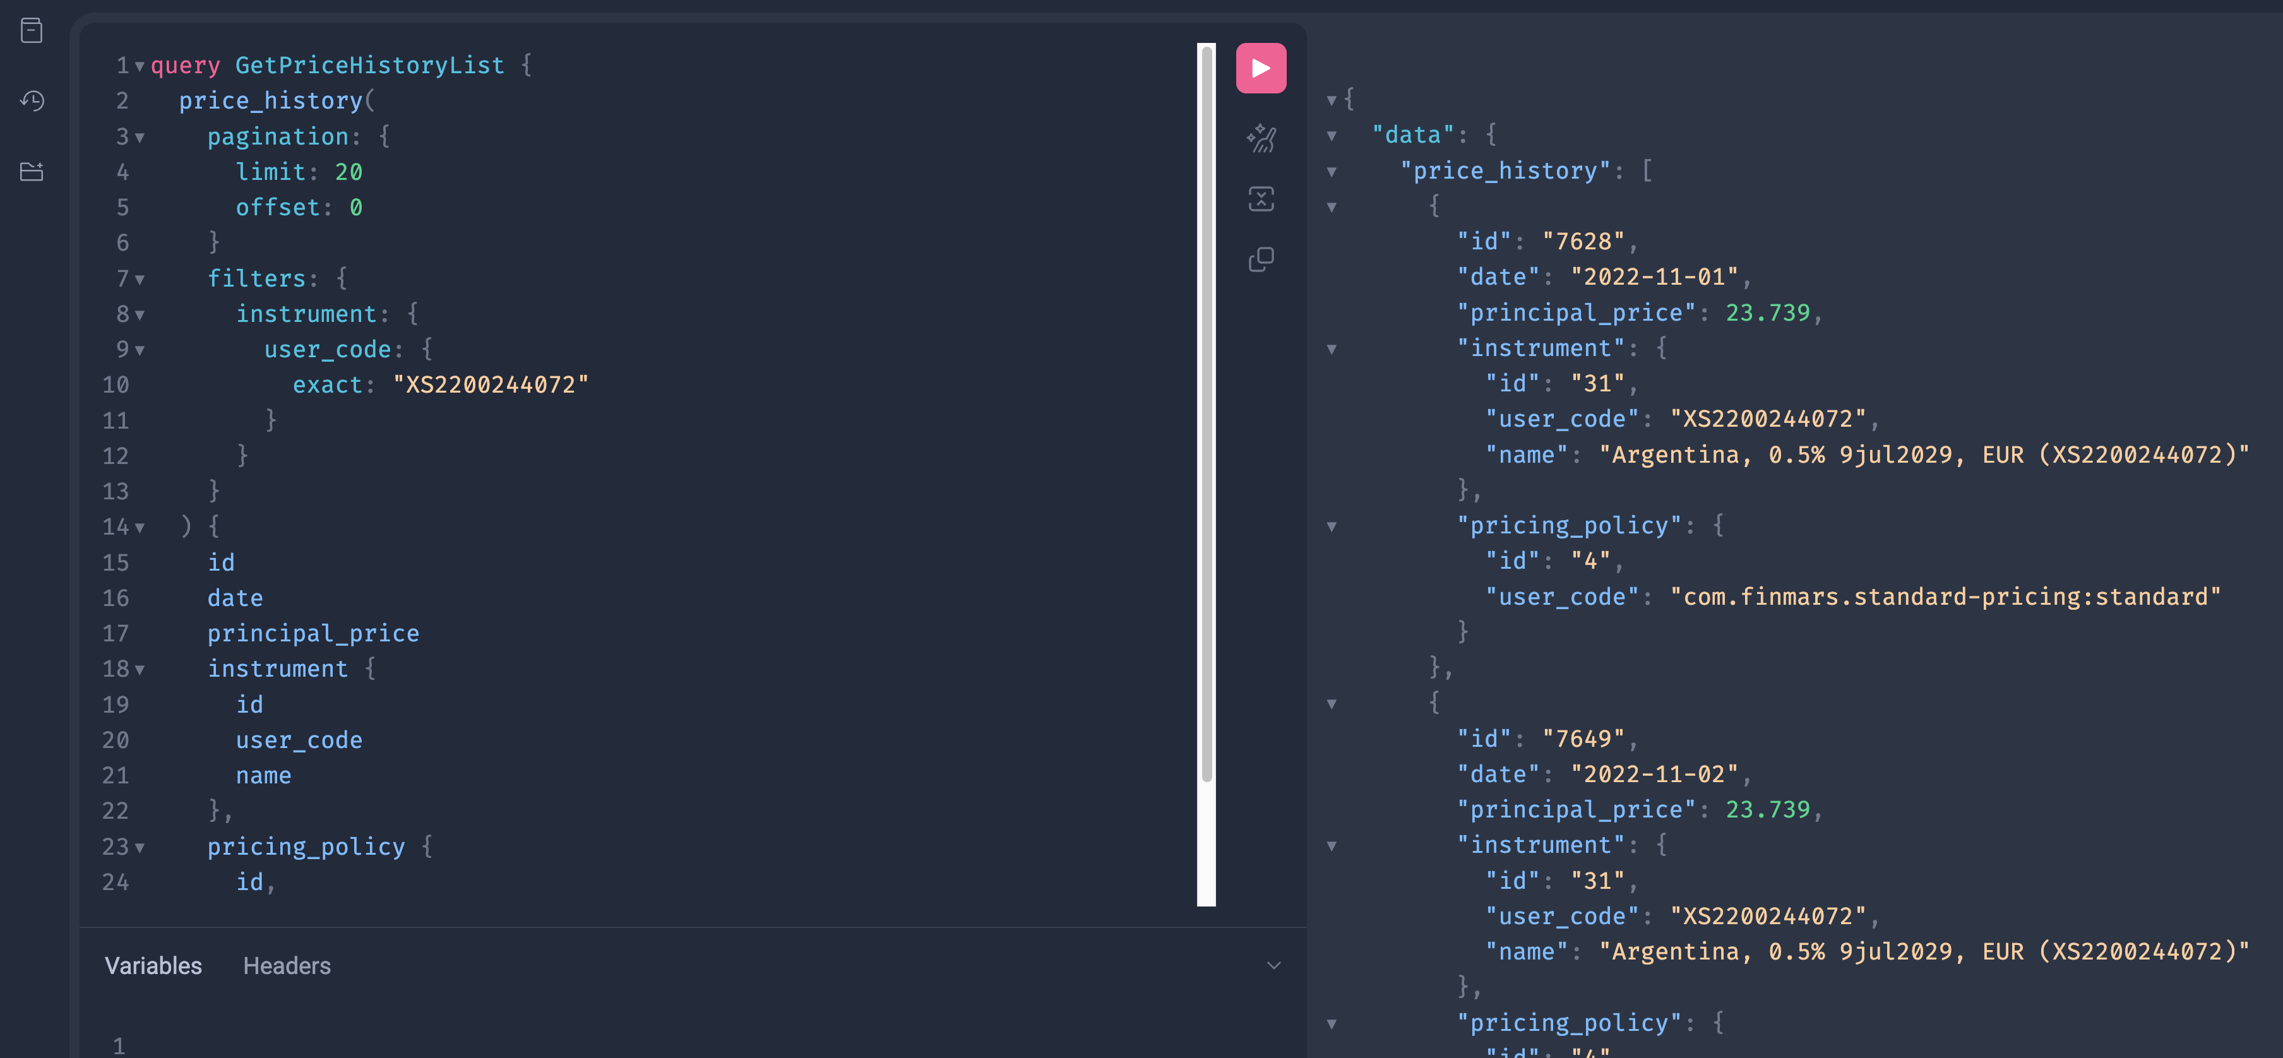2283x1058 pixels.
Task: Click the merge fragments icon
Action: (1260, 198)
